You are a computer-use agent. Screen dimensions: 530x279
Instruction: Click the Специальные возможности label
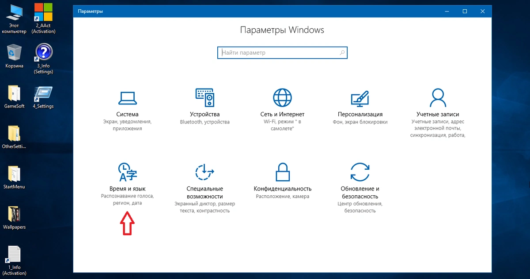pyautogui.click(x=205, y=193)
